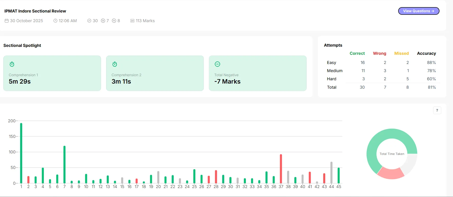Image resolution: width=453 pixels, height=197 pixels.
Task: Select the gray bar for question 44
Action: [x=331, y=172]
